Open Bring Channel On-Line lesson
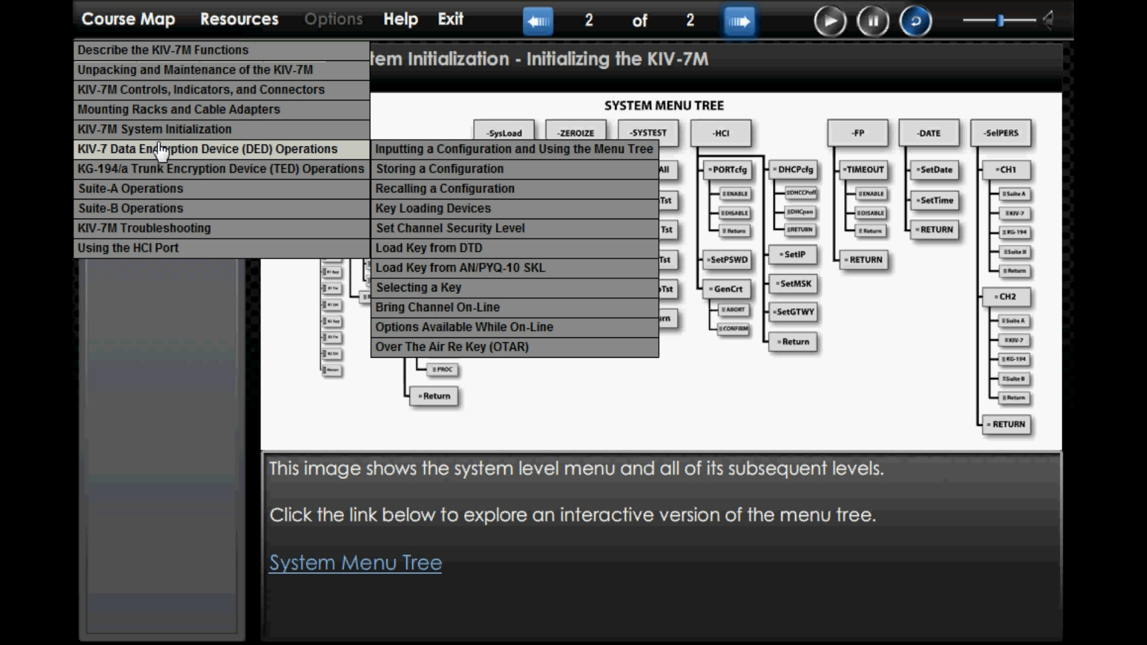1147x645 pixels. click(x=514, y=306)
